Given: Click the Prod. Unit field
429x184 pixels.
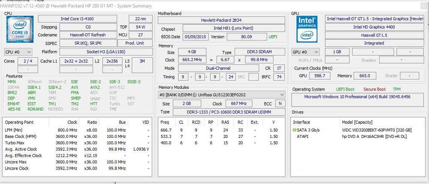Looking at the screenshot, I should pyautogui.click(x=135, y=43).
